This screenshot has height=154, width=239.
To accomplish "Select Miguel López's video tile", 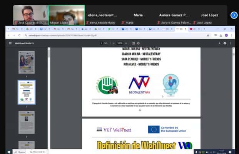I will pos(67,15).
